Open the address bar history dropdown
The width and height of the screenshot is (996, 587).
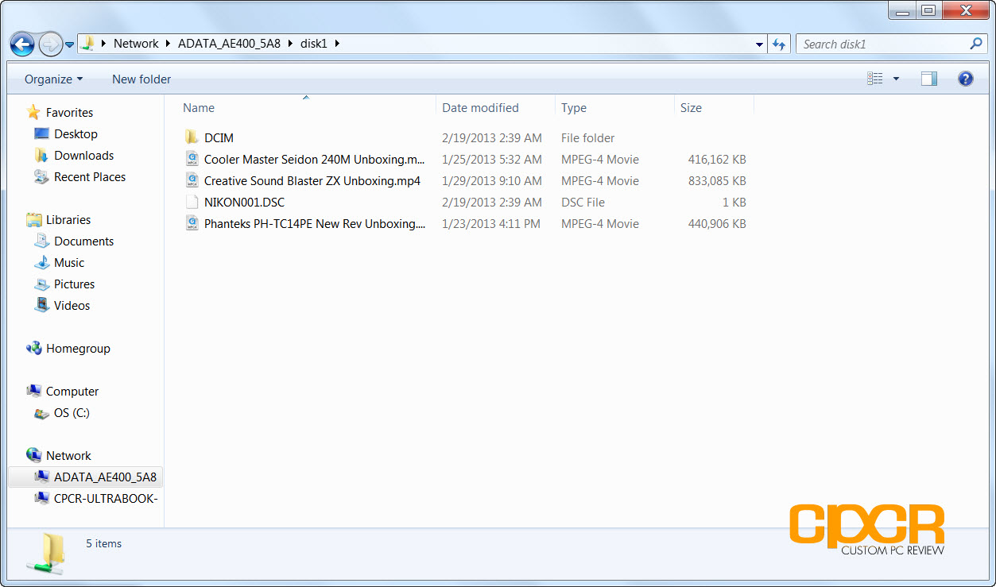(x=760, y=44)
